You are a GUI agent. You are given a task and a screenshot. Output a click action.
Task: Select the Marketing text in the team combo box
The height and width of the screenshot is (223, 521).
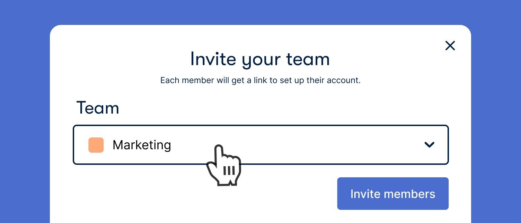pos(142,145)
